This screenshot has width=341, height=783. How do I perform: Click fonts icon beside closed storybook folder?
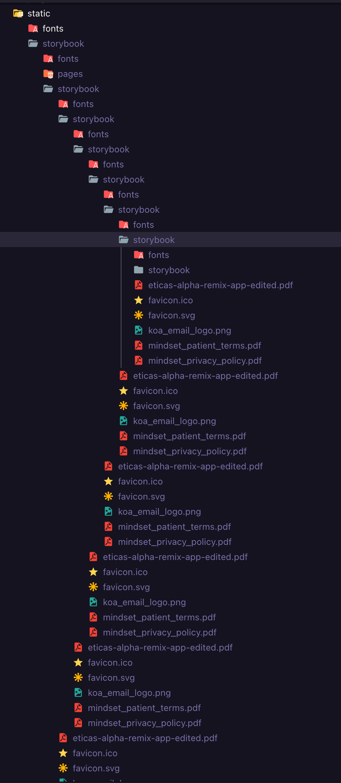(139, 255)
